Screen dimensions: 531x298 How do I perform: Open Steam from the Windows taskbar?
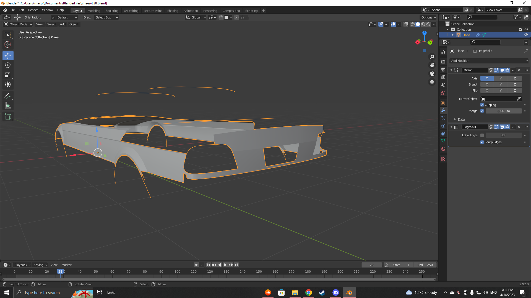[x=322, y=292]
